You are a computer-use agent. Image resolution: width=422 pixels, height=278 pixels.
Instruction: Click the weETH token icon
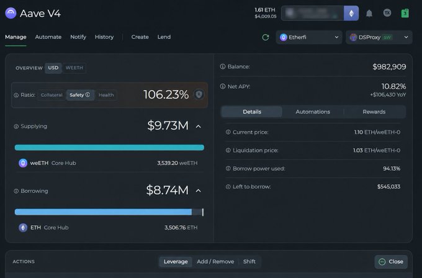[x=23, y=163]
